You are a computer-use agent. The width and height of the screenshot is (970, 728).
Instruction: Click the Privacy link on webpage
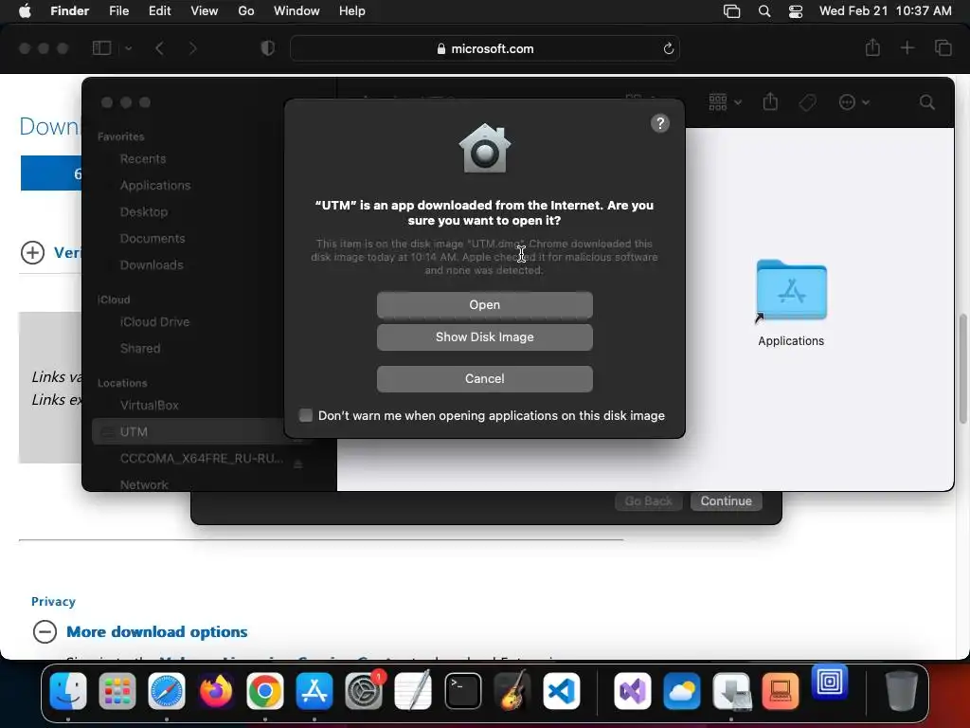53,602
